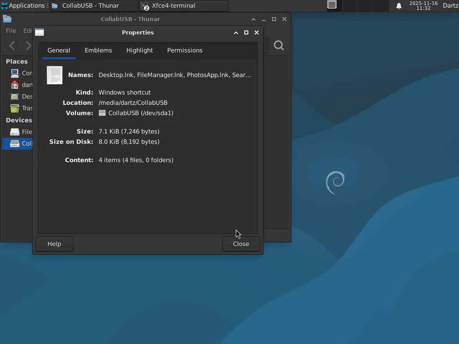
Task: Maximize the Thunar window
Action: [x=274, y=19]
